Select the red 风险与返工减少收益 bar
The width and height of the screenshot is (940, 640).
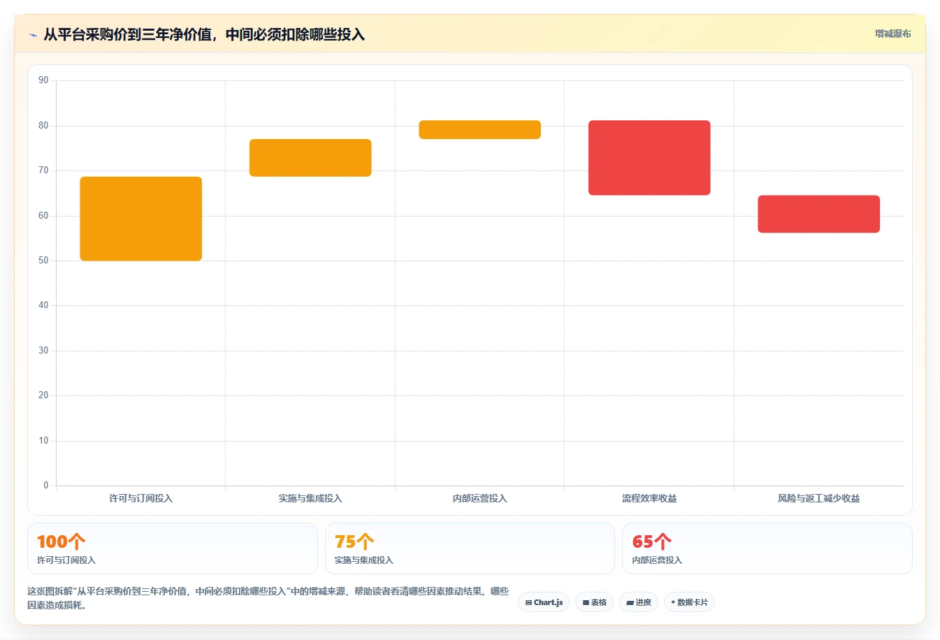click(819, 214)
